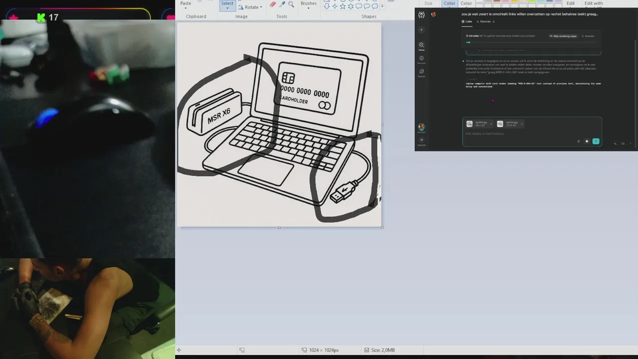Click the research progress bar
The width and height of the screenshot is (638, 359).
(531, 42)
